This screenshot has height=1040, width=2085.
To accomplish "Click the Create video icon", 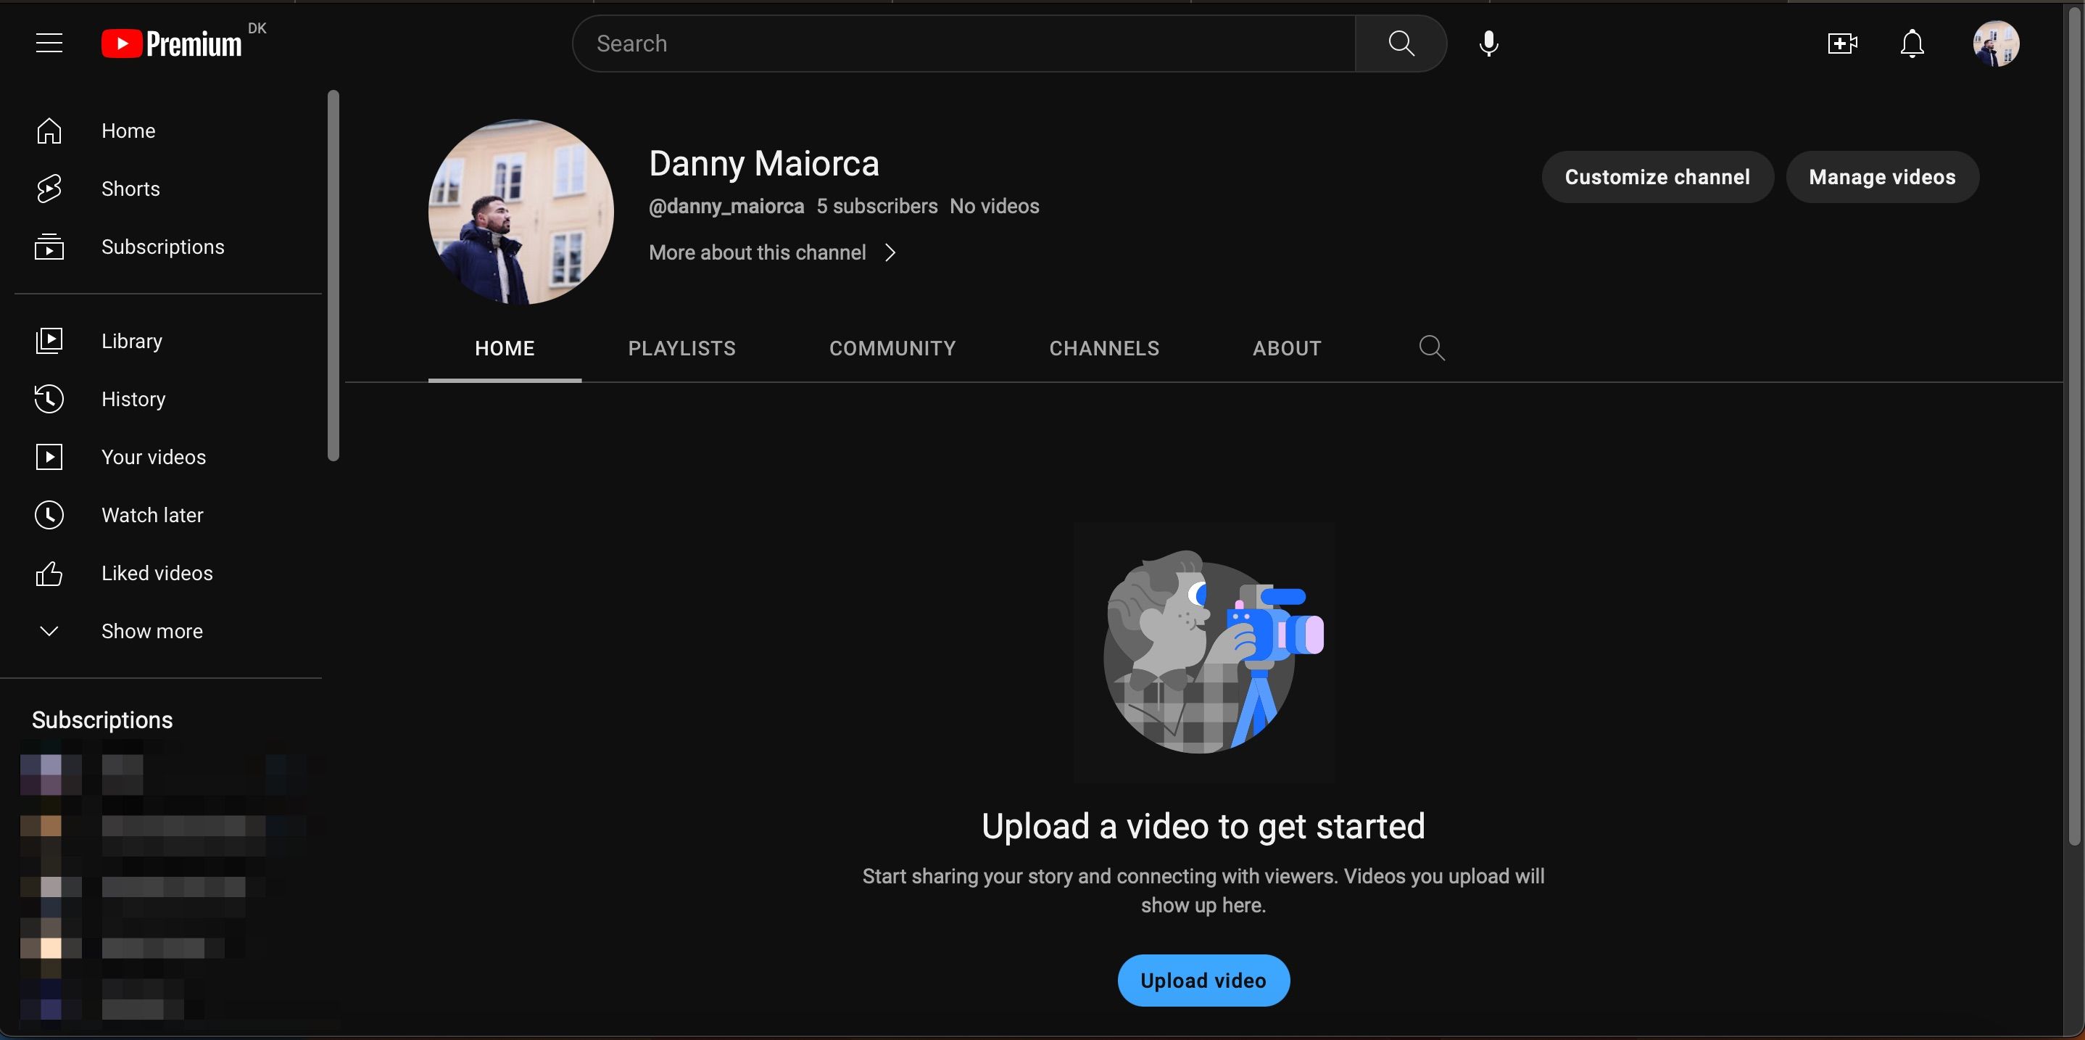I will [1842, 43].
